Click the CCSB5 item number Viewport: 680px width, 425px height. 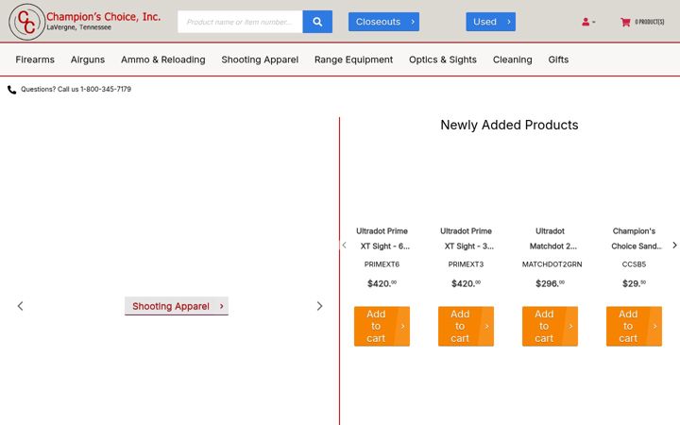point(634,264)
